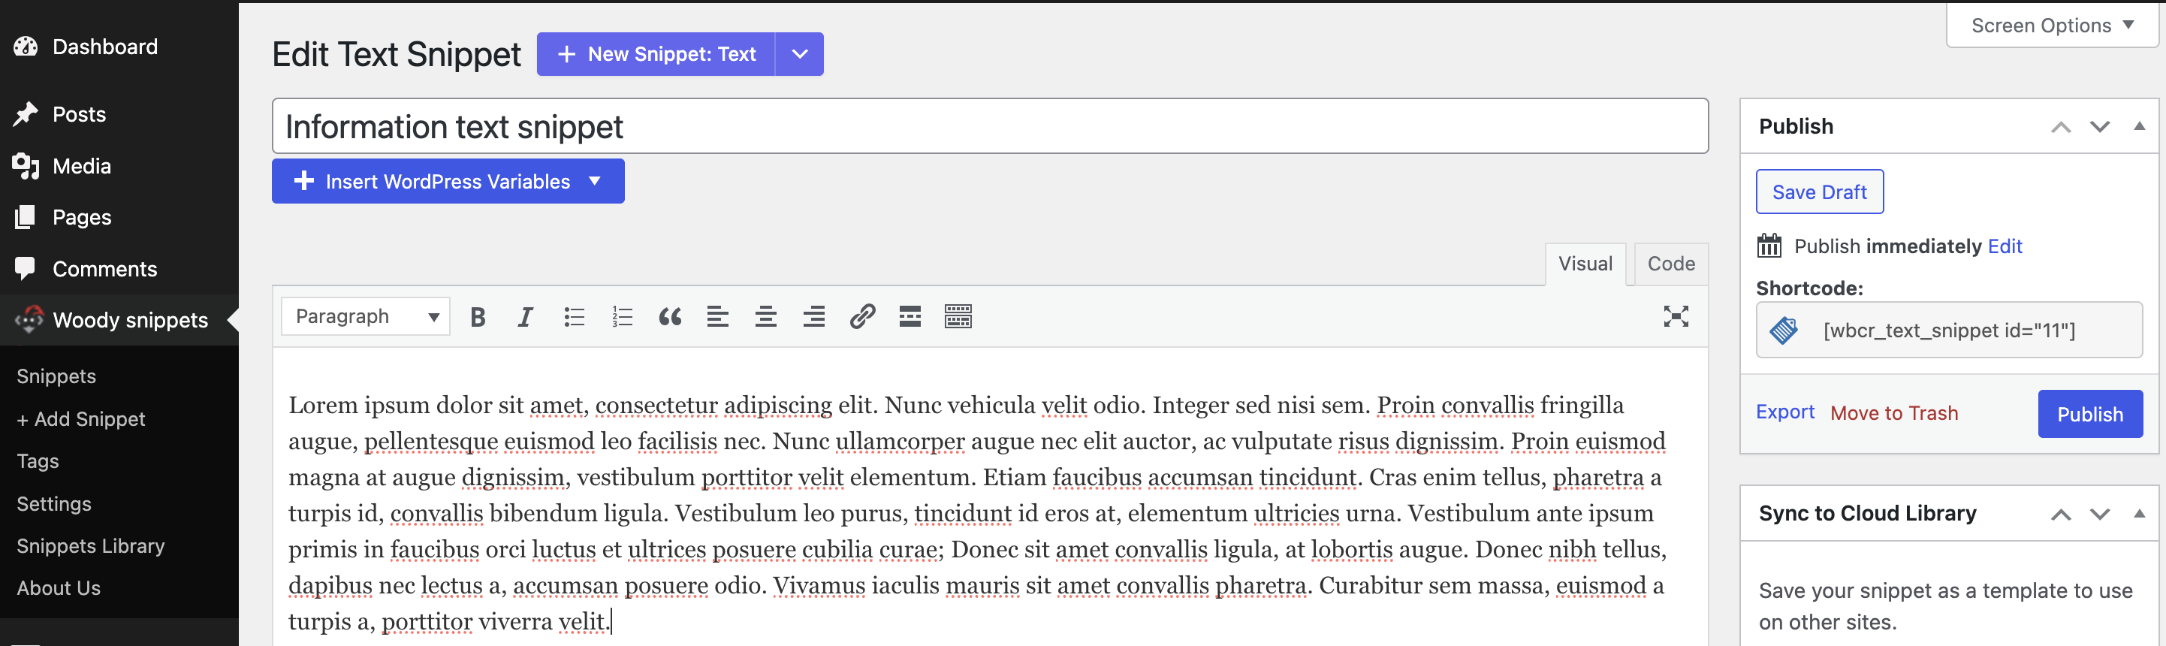This screenshot has height=646, width=2166.
Task: Click the snippet title input field
Action: coord(989,127)
